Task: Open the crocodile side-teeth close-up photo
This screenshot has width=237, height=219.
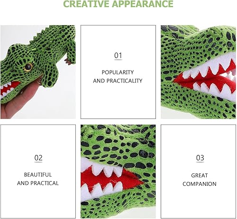Action: pos(198,72)
